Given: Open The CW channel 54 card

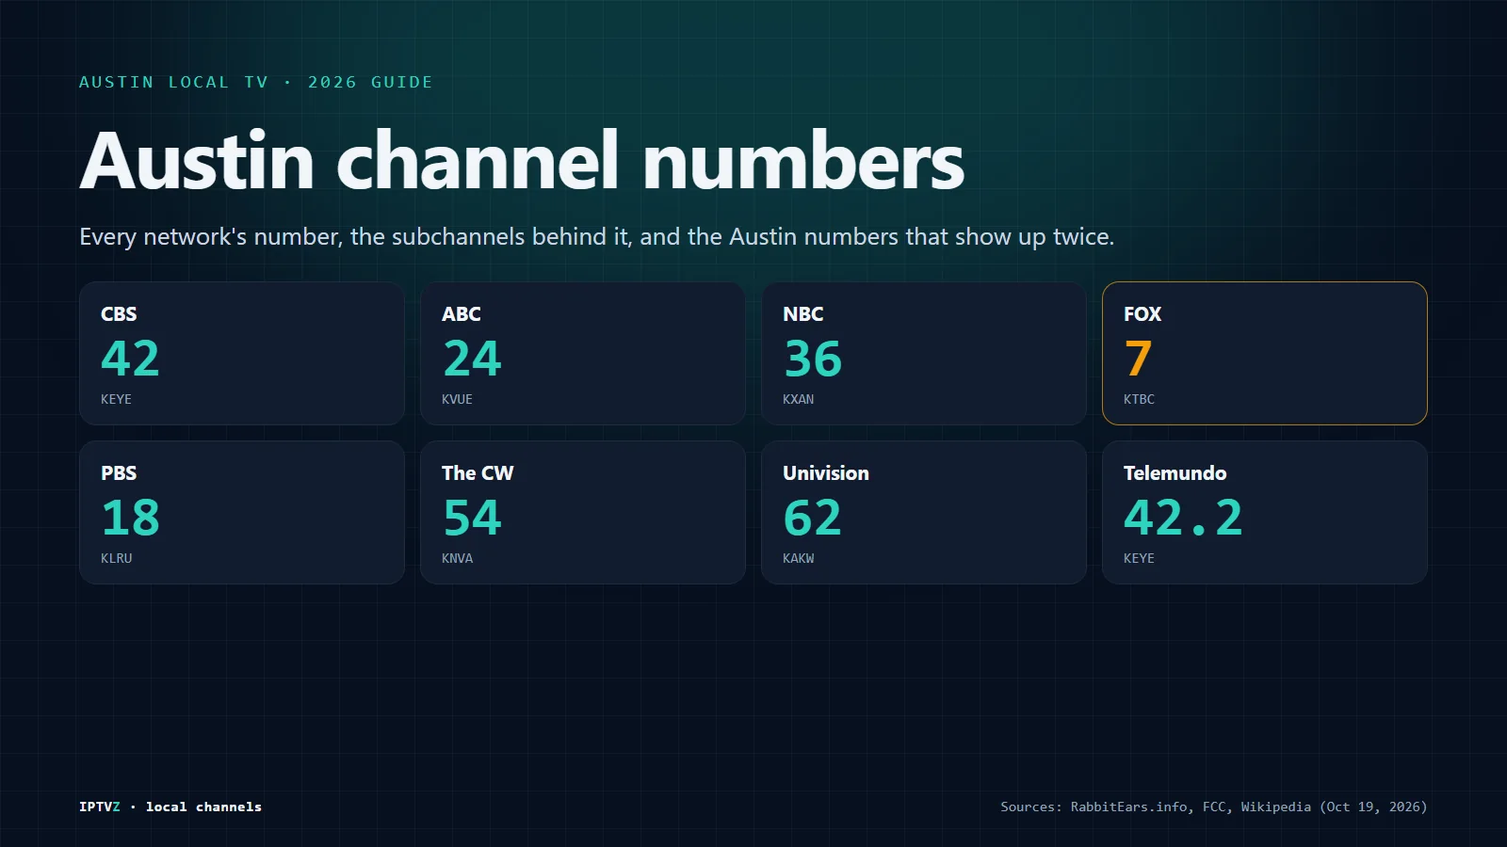Looking at the screenshot, I should pyautogui.click(x=583, y=512).
